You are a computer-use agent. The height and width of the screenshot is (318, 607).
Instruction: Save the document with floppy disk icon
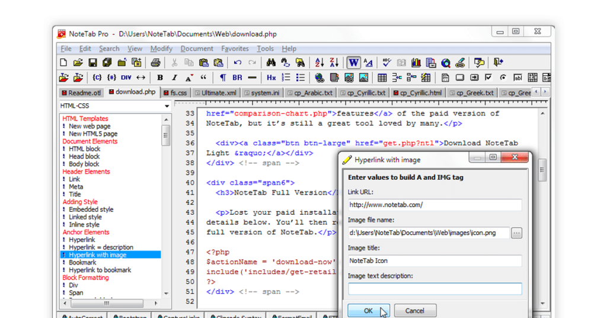92,62
